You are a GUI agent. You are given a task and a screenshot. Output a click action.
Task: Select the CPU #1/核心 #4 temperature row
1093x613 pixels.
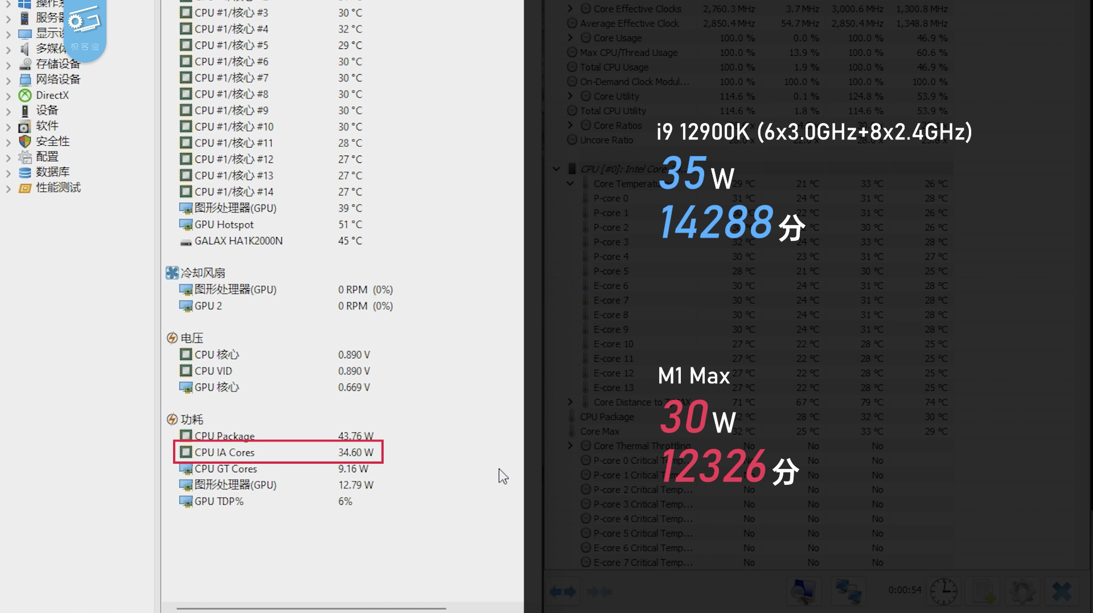point(270,29)
